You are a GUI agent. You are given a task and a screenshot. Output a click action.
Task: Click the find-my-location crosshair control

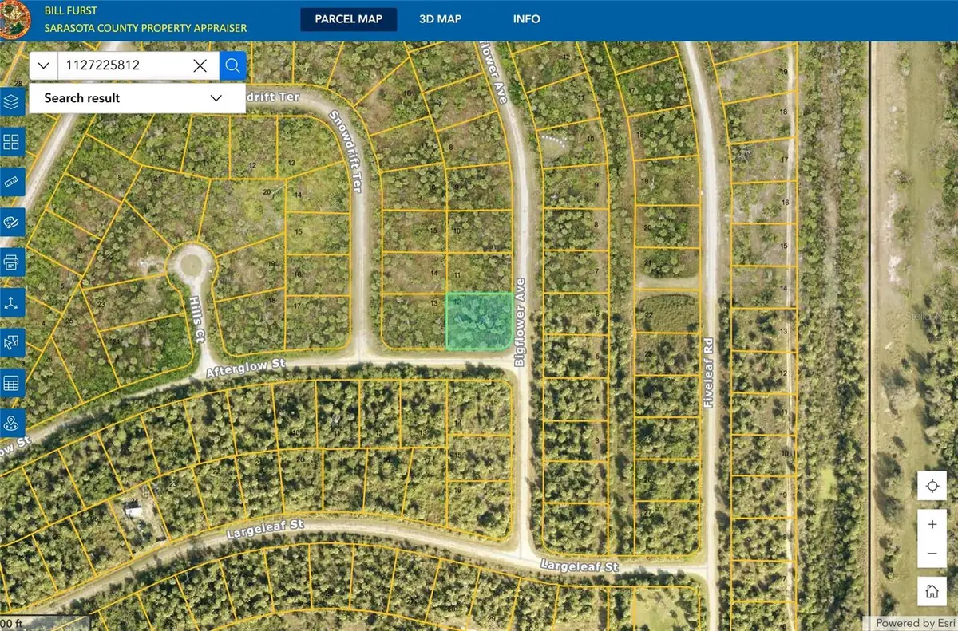click(x=932, y=485)
